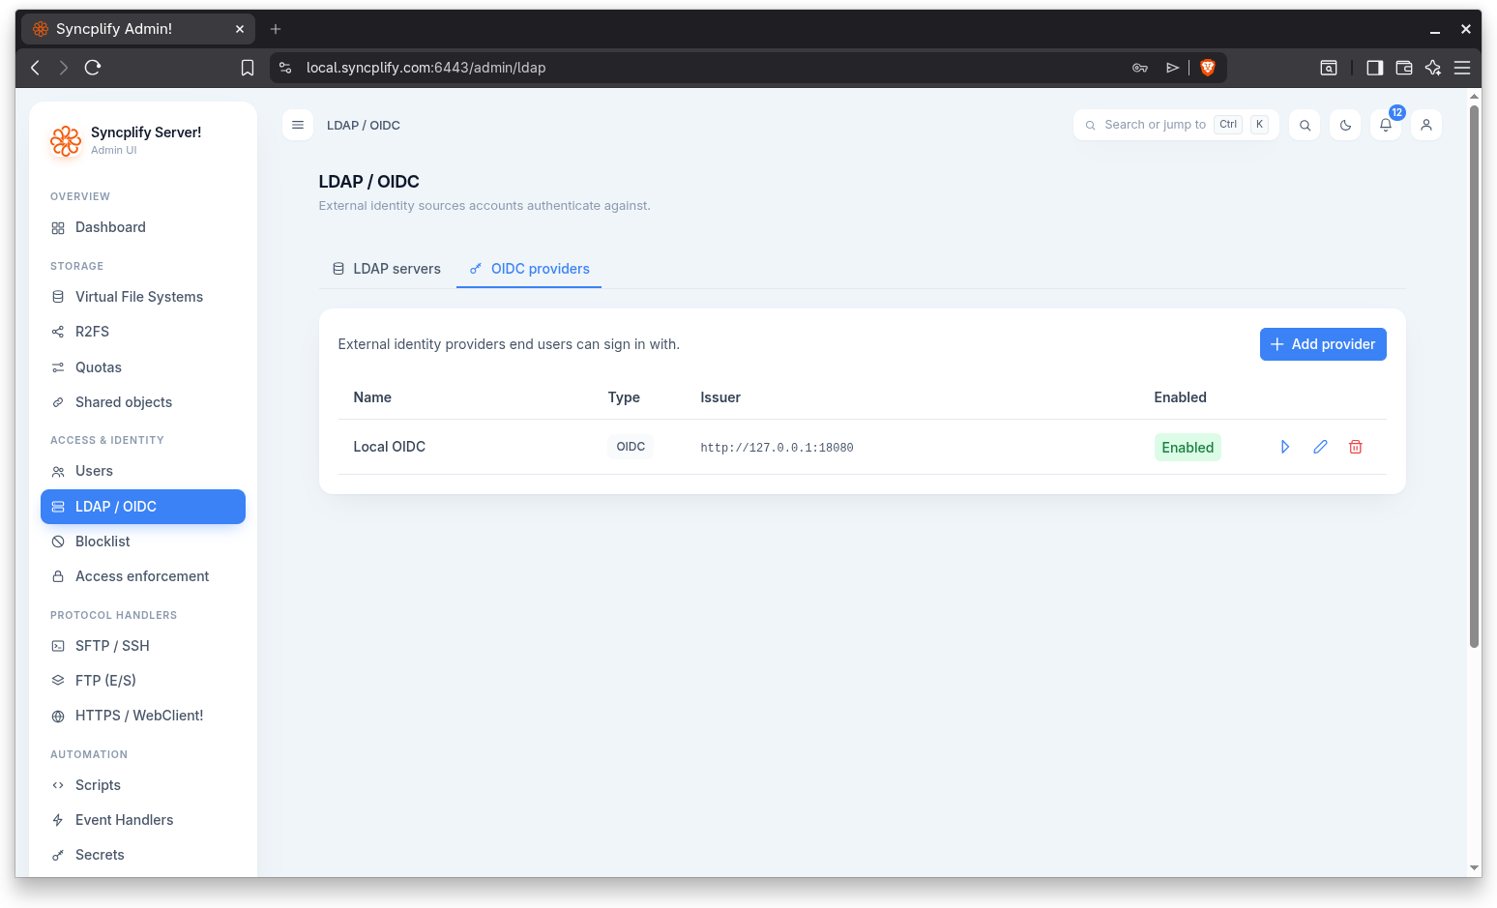Viewport: 1497px width, 908px height.
Task: Click the LDAP / OIDC breadcrumb text
Action: click(x=364, y=126)
